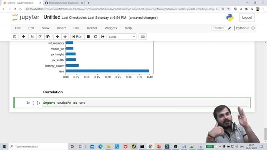267x150 pixels.
Task: Open the Widgets menu
Action: coord(111,28)
